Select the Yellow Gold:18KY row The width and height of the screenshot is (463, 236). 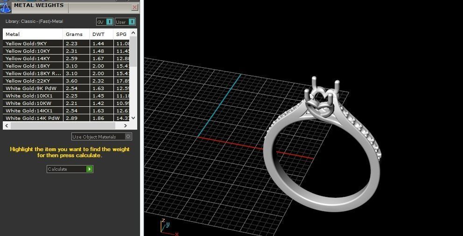66,66
